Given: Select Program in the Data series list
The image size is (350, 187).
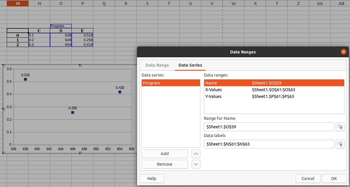Looking at the screenshot, I should click(x=171, y=83).
